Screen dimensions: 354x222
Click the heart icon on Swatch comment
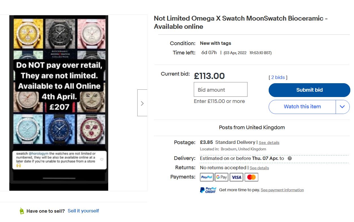click(x=102, y=159)
